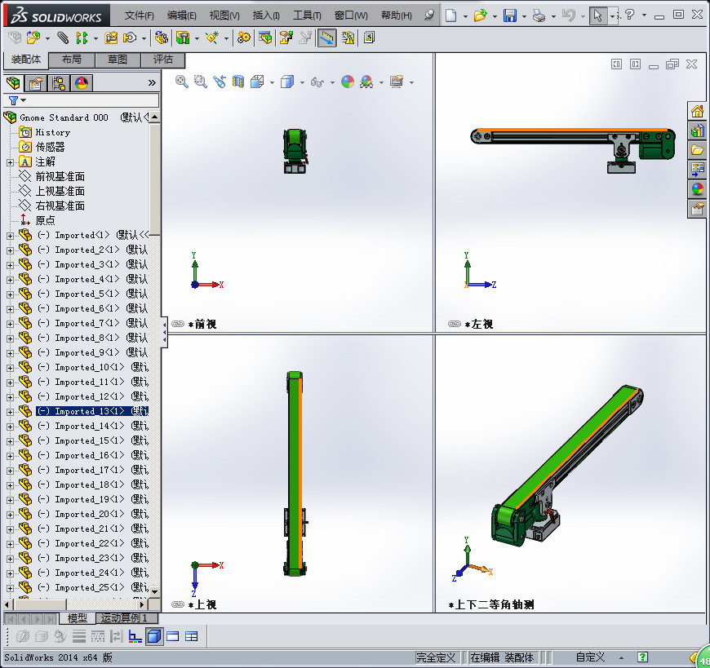
Task: Click the Select cursor arrow button
Action: pos(598,14)
